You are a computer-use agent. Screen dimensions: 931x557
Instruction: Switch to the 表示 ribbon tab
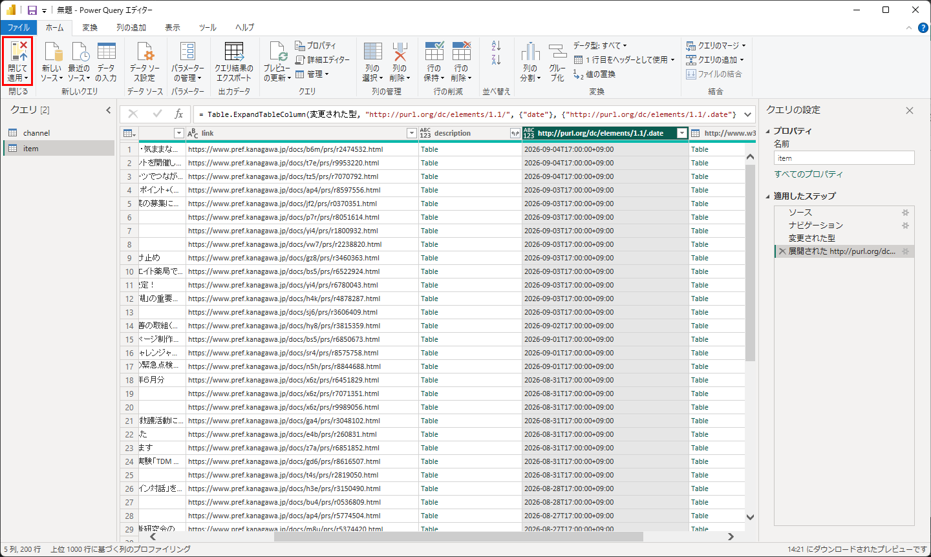tap(173, 28)
